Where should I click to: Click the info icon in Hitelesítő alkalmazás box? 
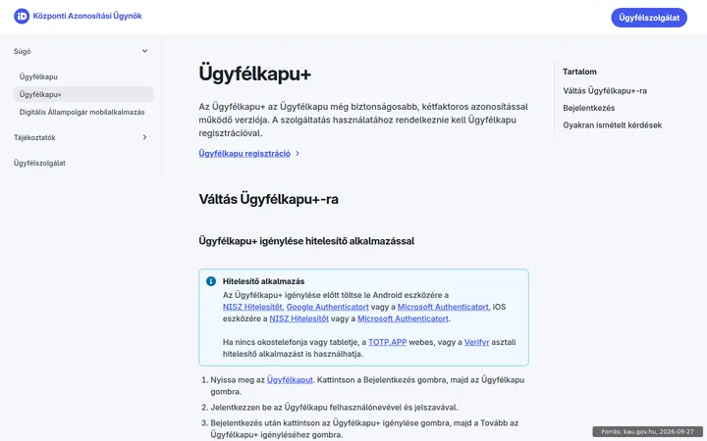[x=211, y=281]
